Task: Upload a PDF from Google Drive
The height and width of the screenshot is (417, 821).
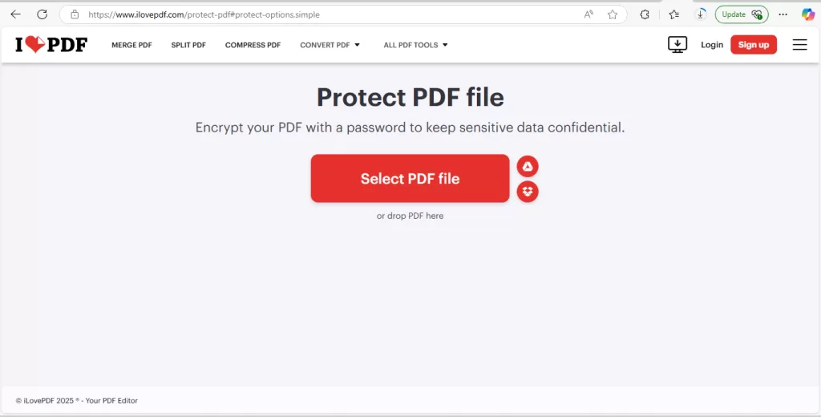Action: tap(528, 167)
